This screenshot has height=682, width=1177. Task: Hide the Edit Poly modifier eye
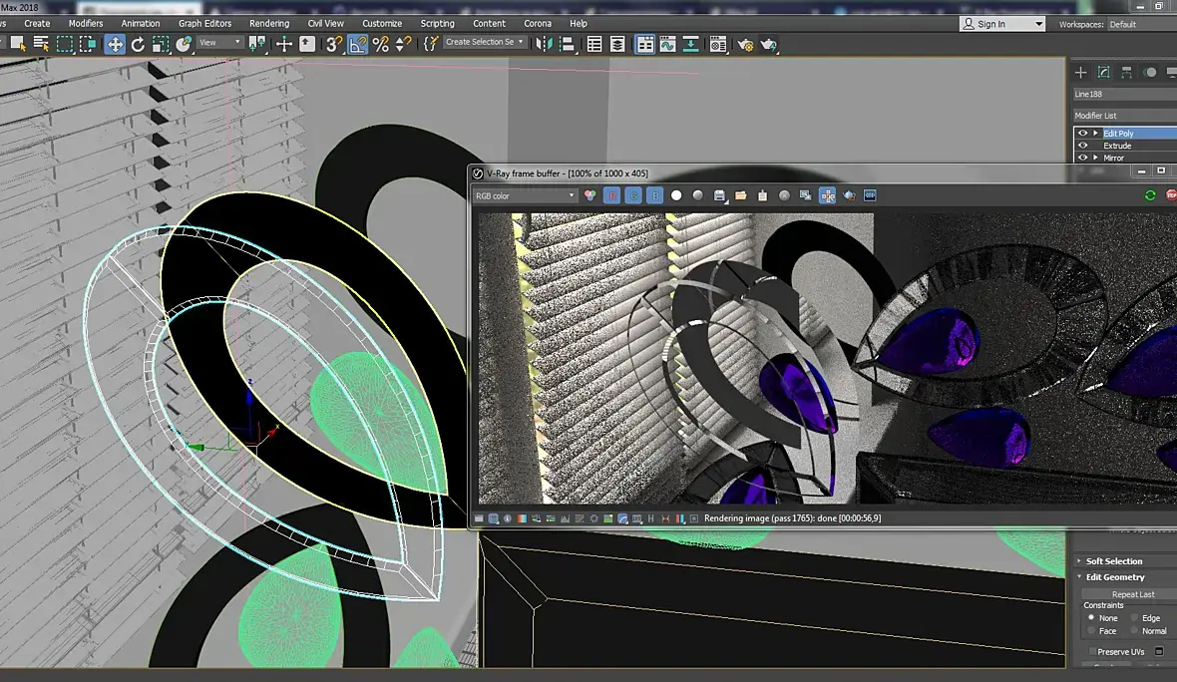pos(1082,134)
